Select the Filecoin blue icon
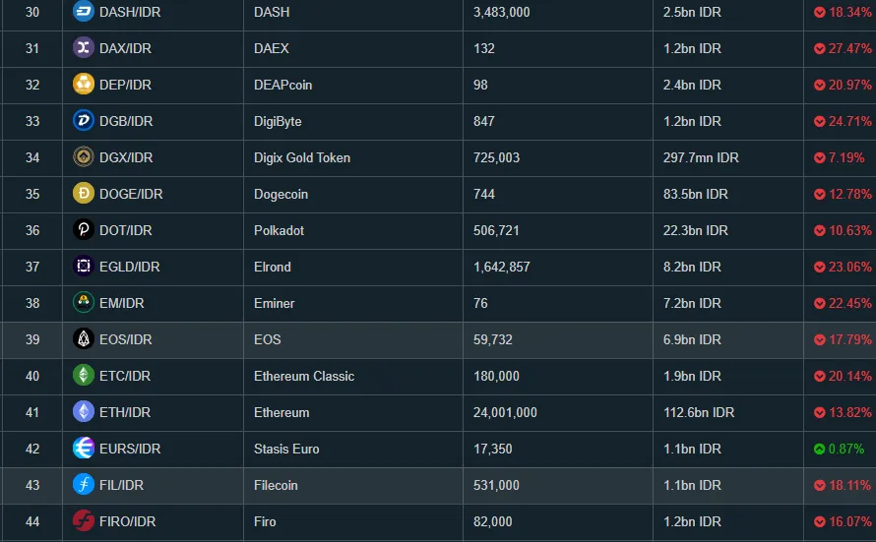This screenshot has height=542, width=876. [84, 485]
